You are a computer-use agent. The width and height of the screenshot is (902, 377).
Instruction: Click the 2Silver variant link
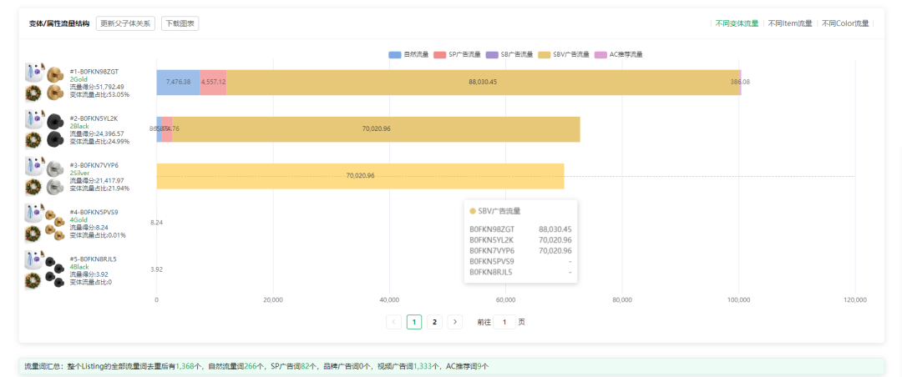coord(80,173)
